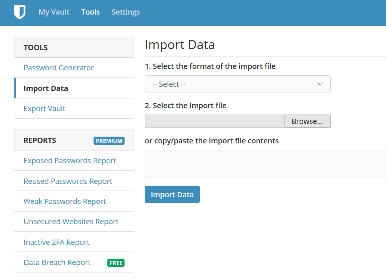Select Import Data in the sidebar
The image size is (386, 280).
[x=46, y=88]
